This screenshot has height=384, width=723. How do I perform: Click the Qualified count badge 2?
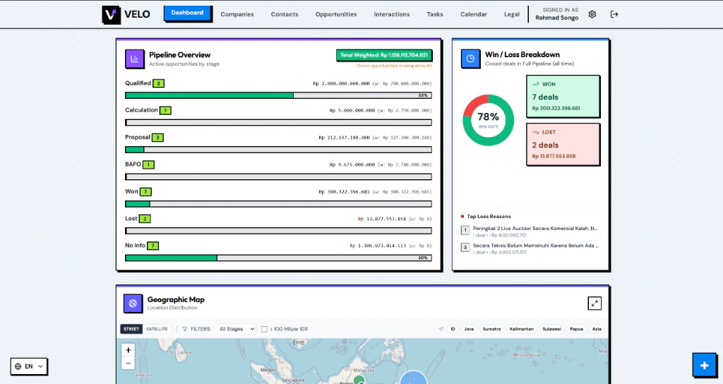tap(159, 83)
